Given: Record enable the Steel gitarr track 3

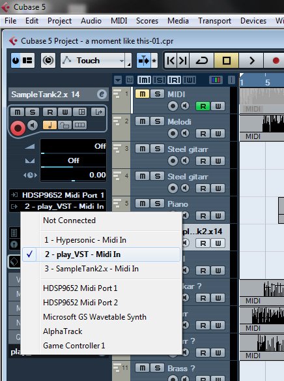Looking at the screenshot, I should tap(173, 160).
